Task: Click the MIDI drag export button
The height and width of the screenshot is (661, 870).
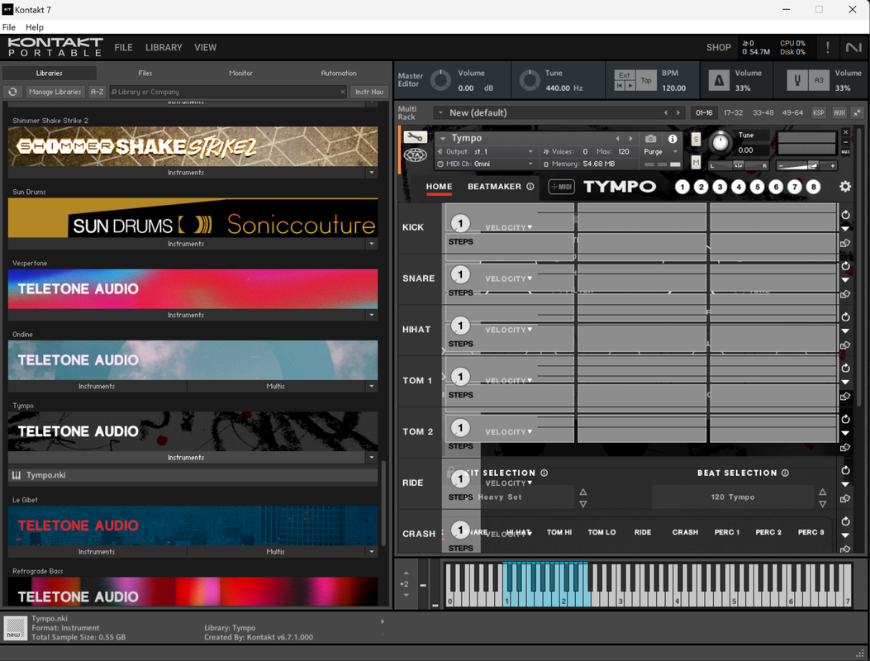Action: point(562,187)
